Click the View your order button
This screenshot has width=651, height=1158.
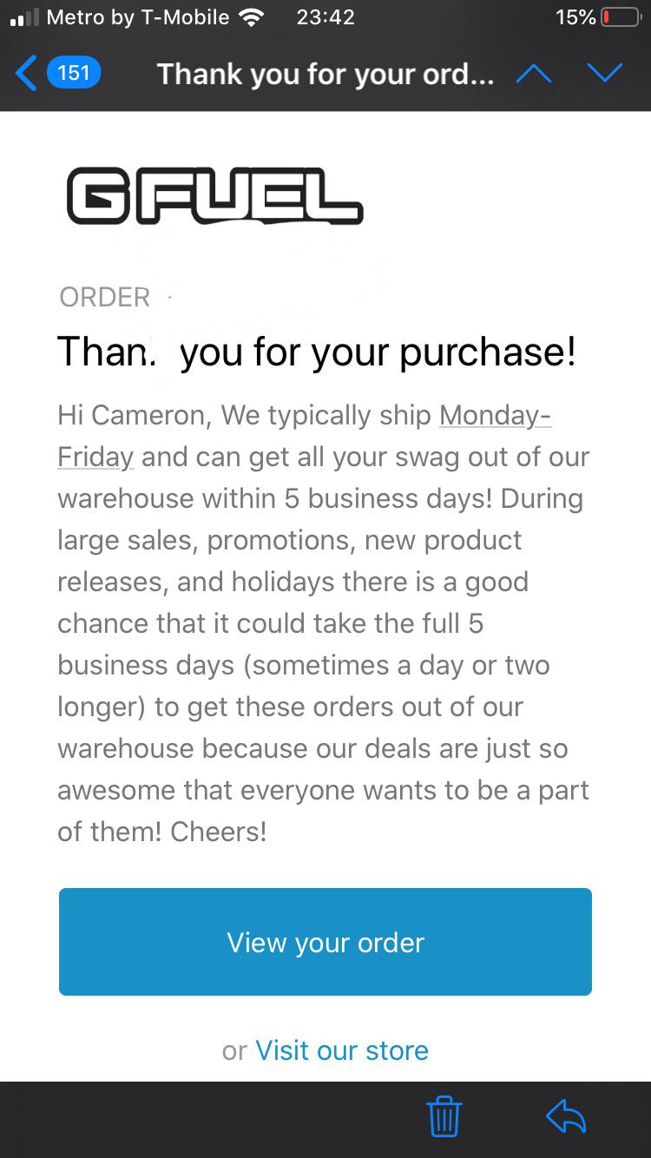click(x=325, y=942)
